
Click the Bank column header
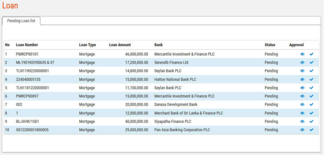pos(159,45)
